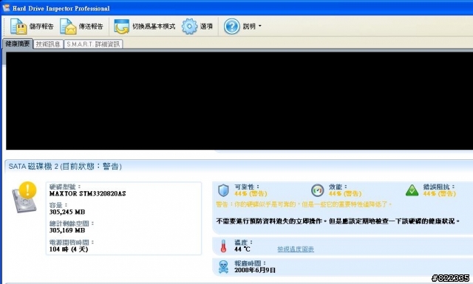The width and height of the screenshot is (473, 284).
Task: Open Options via the gear icon
Action: tap(189, 27)
